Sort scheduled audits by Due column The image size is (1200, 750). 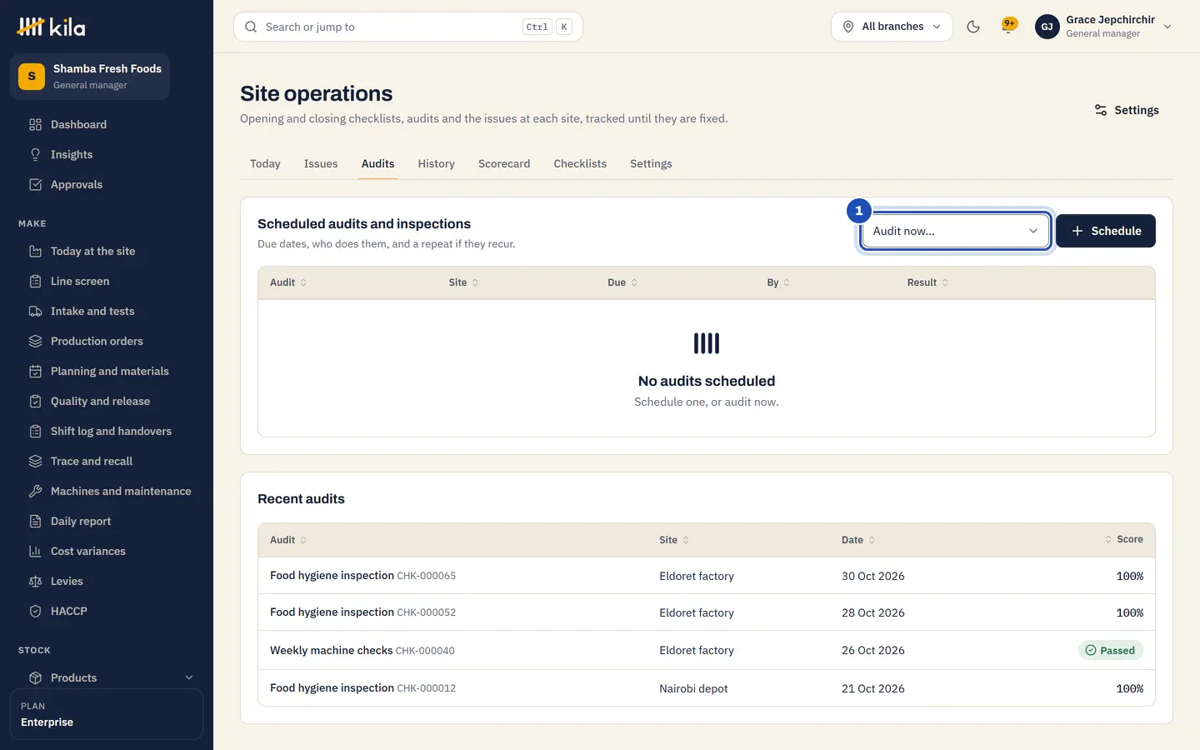point(622,282)
